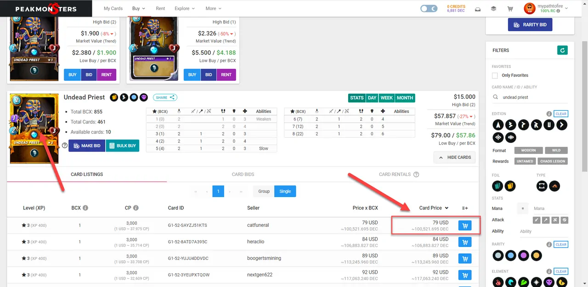Open the Buy dropdown menu

(x=139, y=9)
